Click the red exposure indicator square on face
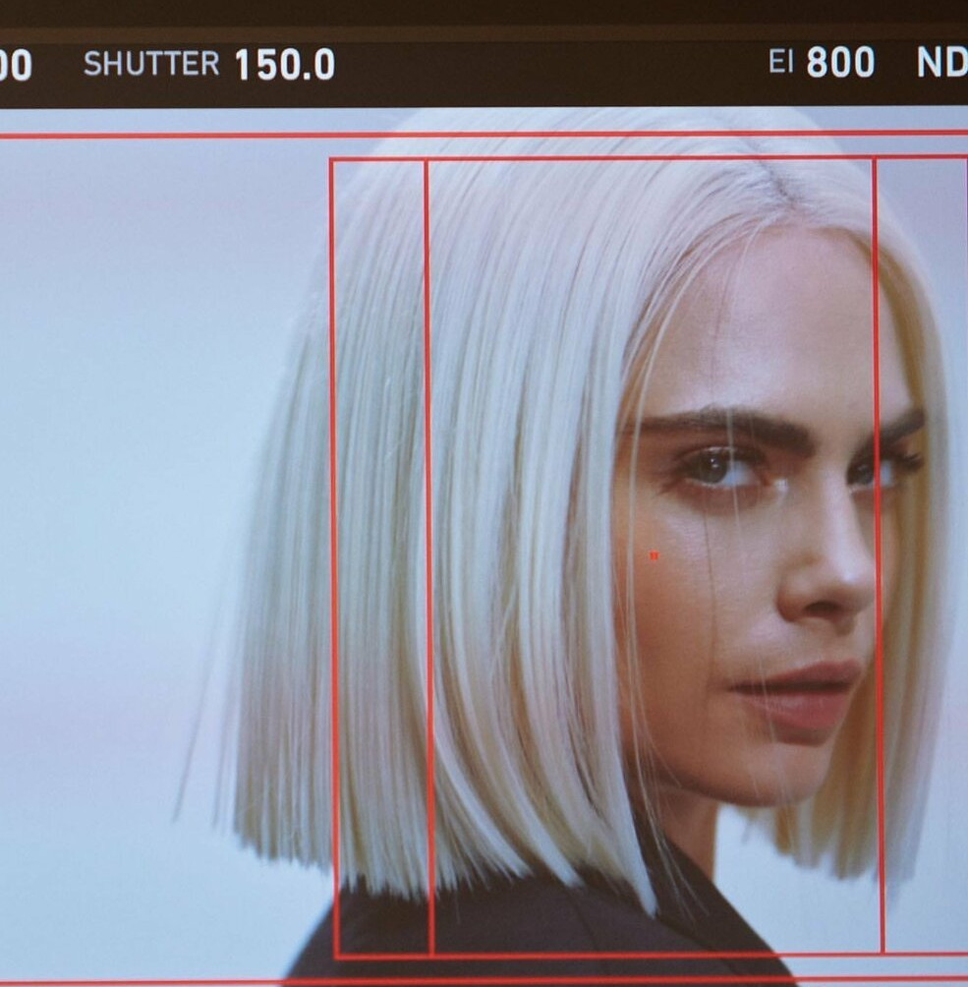 [652, 554]
